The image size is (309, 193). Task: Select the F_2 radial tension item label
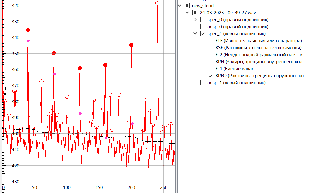260,55
